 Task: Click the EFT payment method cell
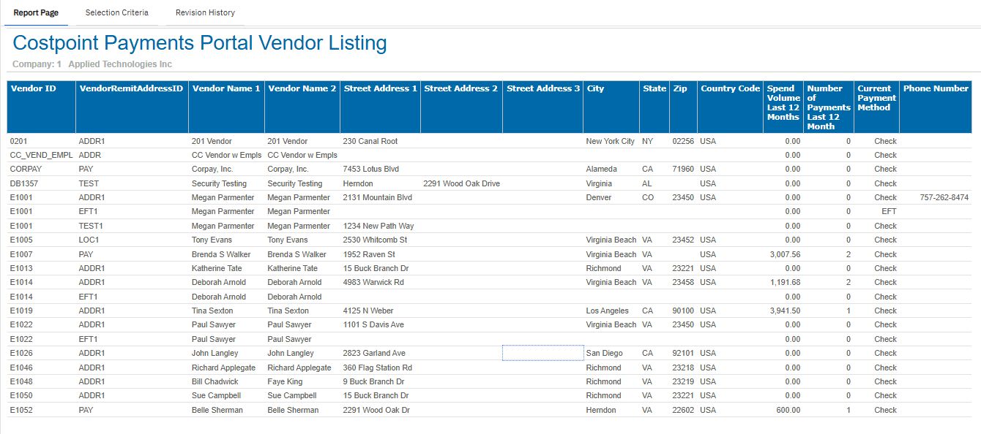pos(888,211)
